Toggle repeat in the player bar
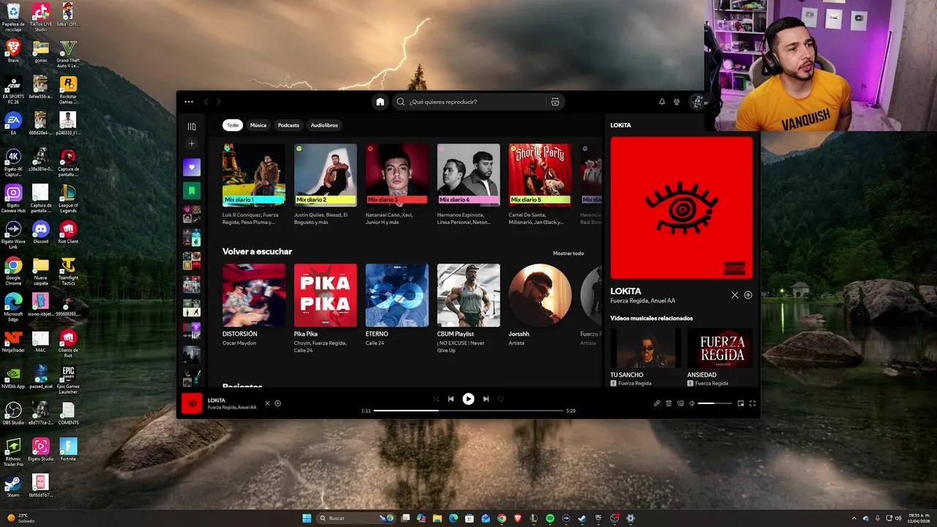 click(x=501, y=399)
